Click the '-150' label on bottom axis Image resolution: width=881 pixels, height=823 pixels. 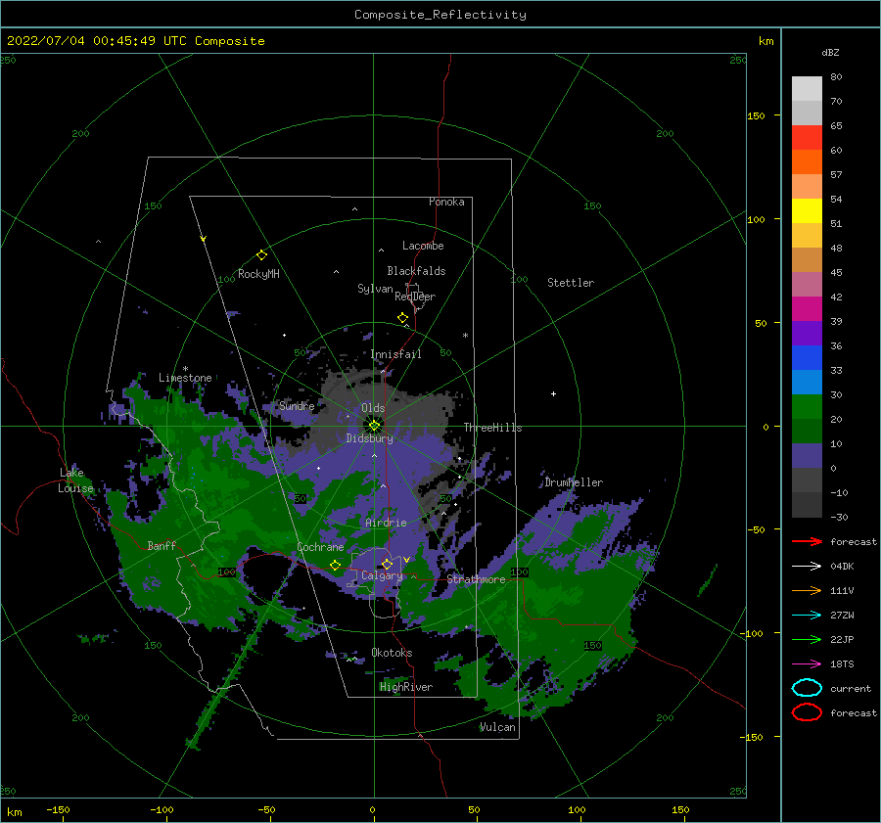click(x=58, y=809)
